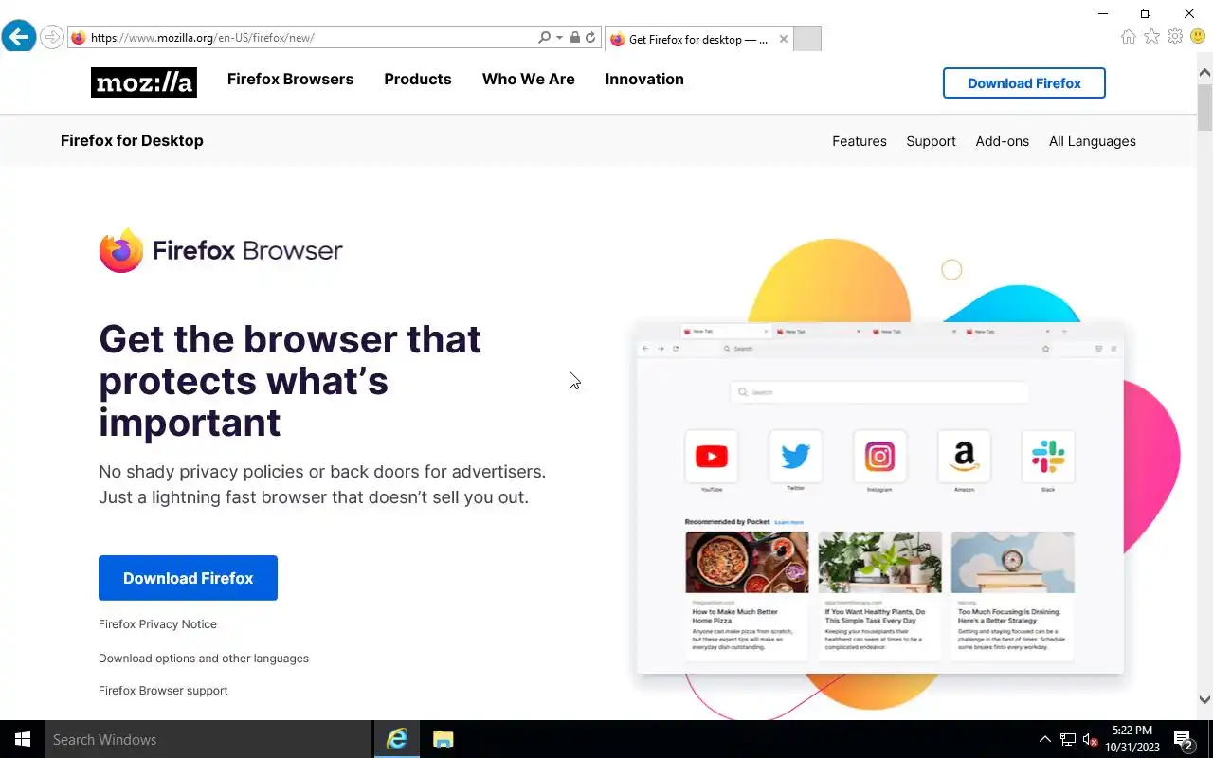Click the Search Windows box

point(208,739)
